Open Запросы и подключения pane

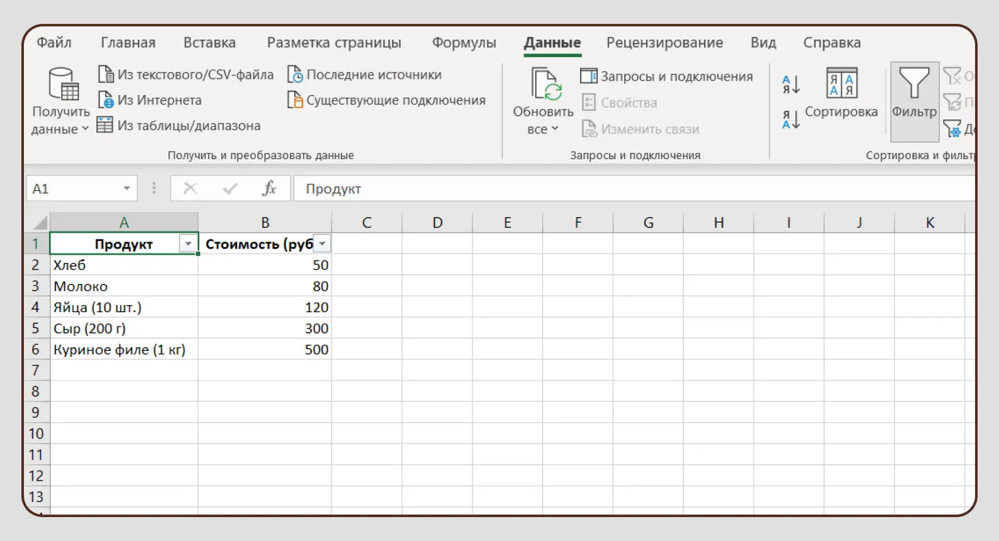click(666, 76)
